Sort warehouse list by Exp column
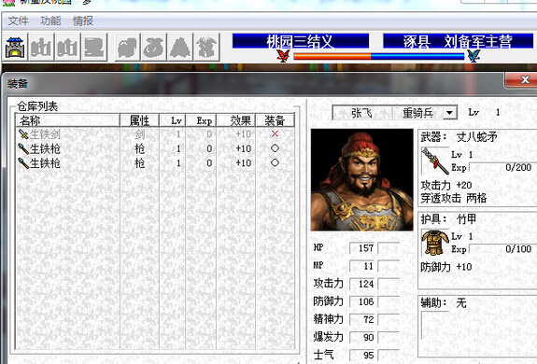 [x=201, y=120]
